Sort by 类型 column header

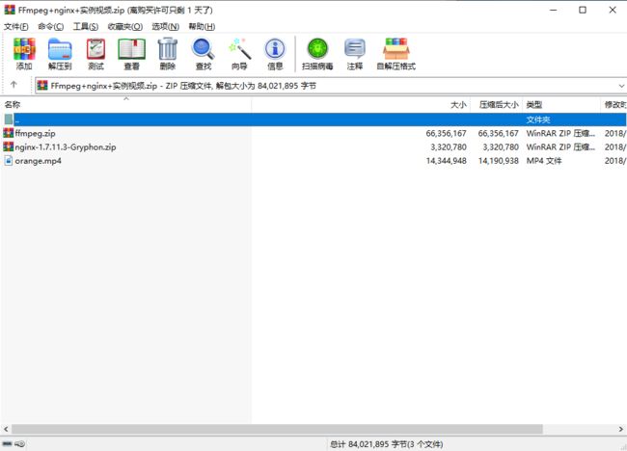[x=561, y=105]
